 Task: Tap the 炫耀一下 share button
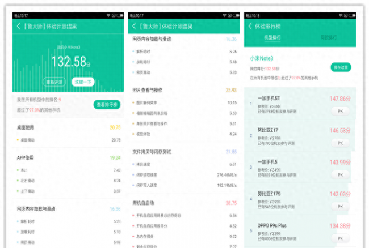tap(83, 82)
